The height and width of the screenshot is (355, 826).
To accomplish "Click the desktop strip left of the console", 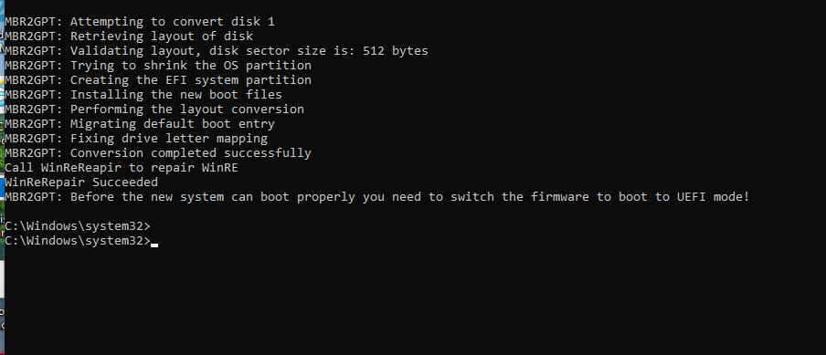I will [x=2, y=177].
